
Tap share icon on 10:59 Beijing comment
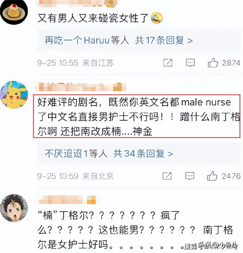(167, 176)
